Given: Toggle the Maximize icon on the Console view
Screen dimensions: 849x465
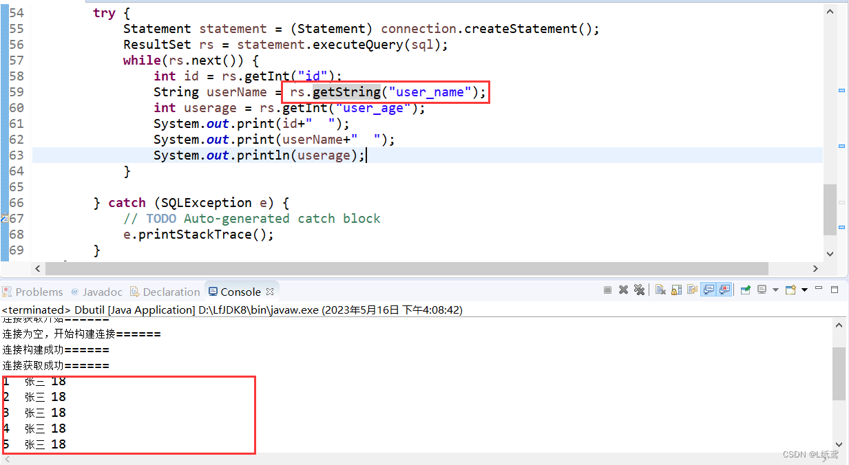Looking at the screenshot, I should [835, 290].
